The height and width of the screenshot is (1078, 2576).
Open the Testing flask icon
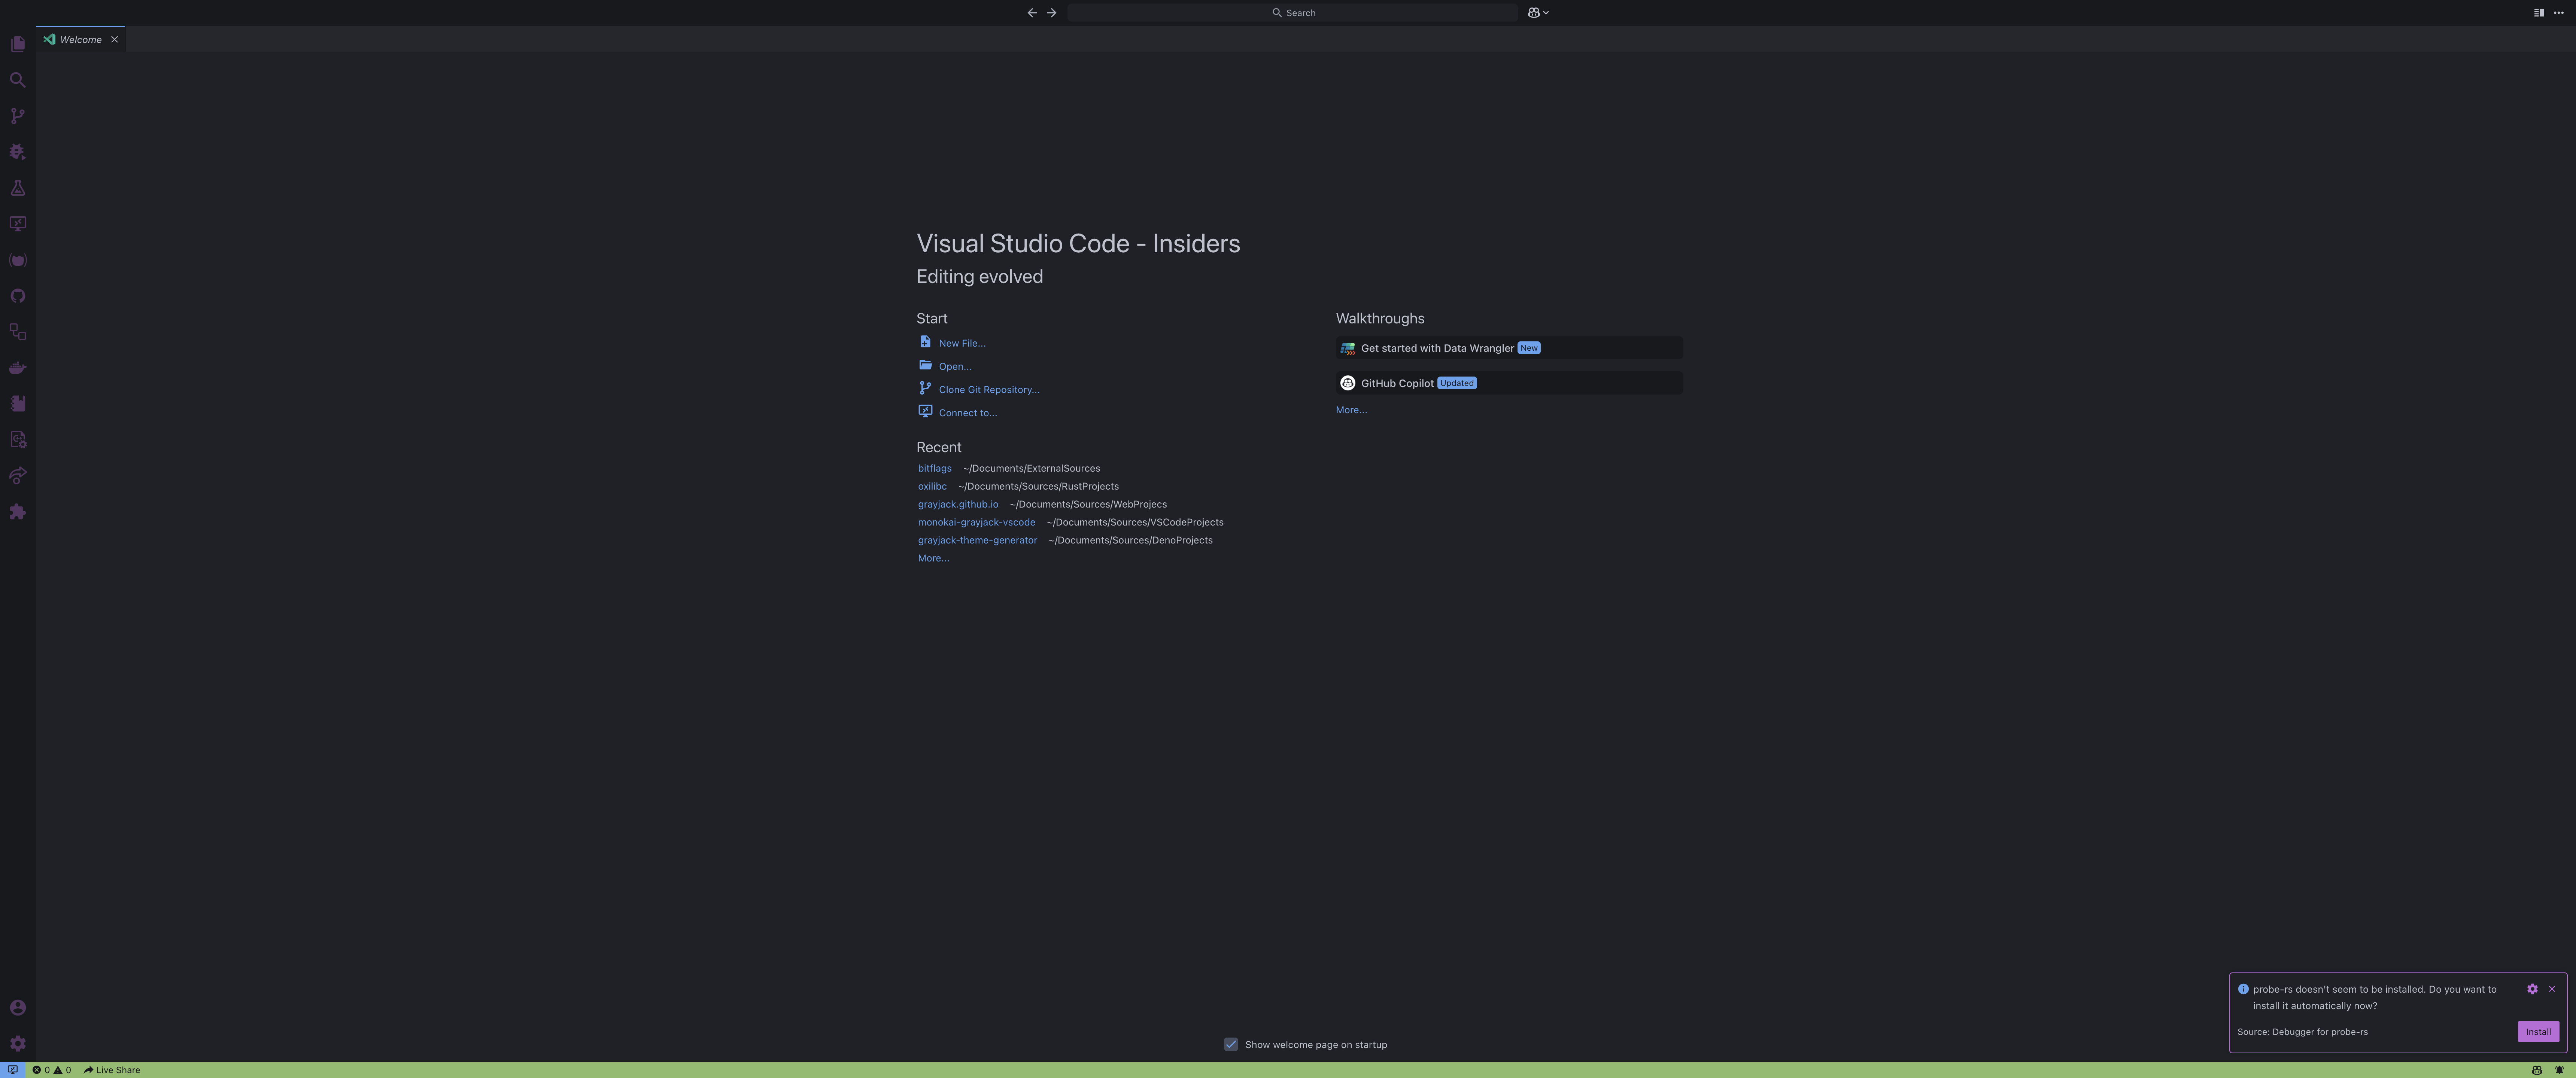pyautogui.click(x=17, y=188)
